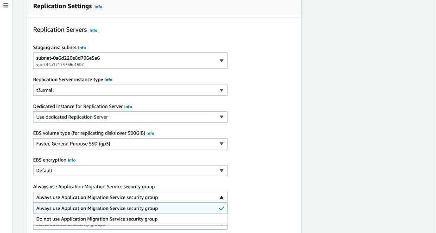
Task: Collapse the open security group dropdown
Action: 130,197
